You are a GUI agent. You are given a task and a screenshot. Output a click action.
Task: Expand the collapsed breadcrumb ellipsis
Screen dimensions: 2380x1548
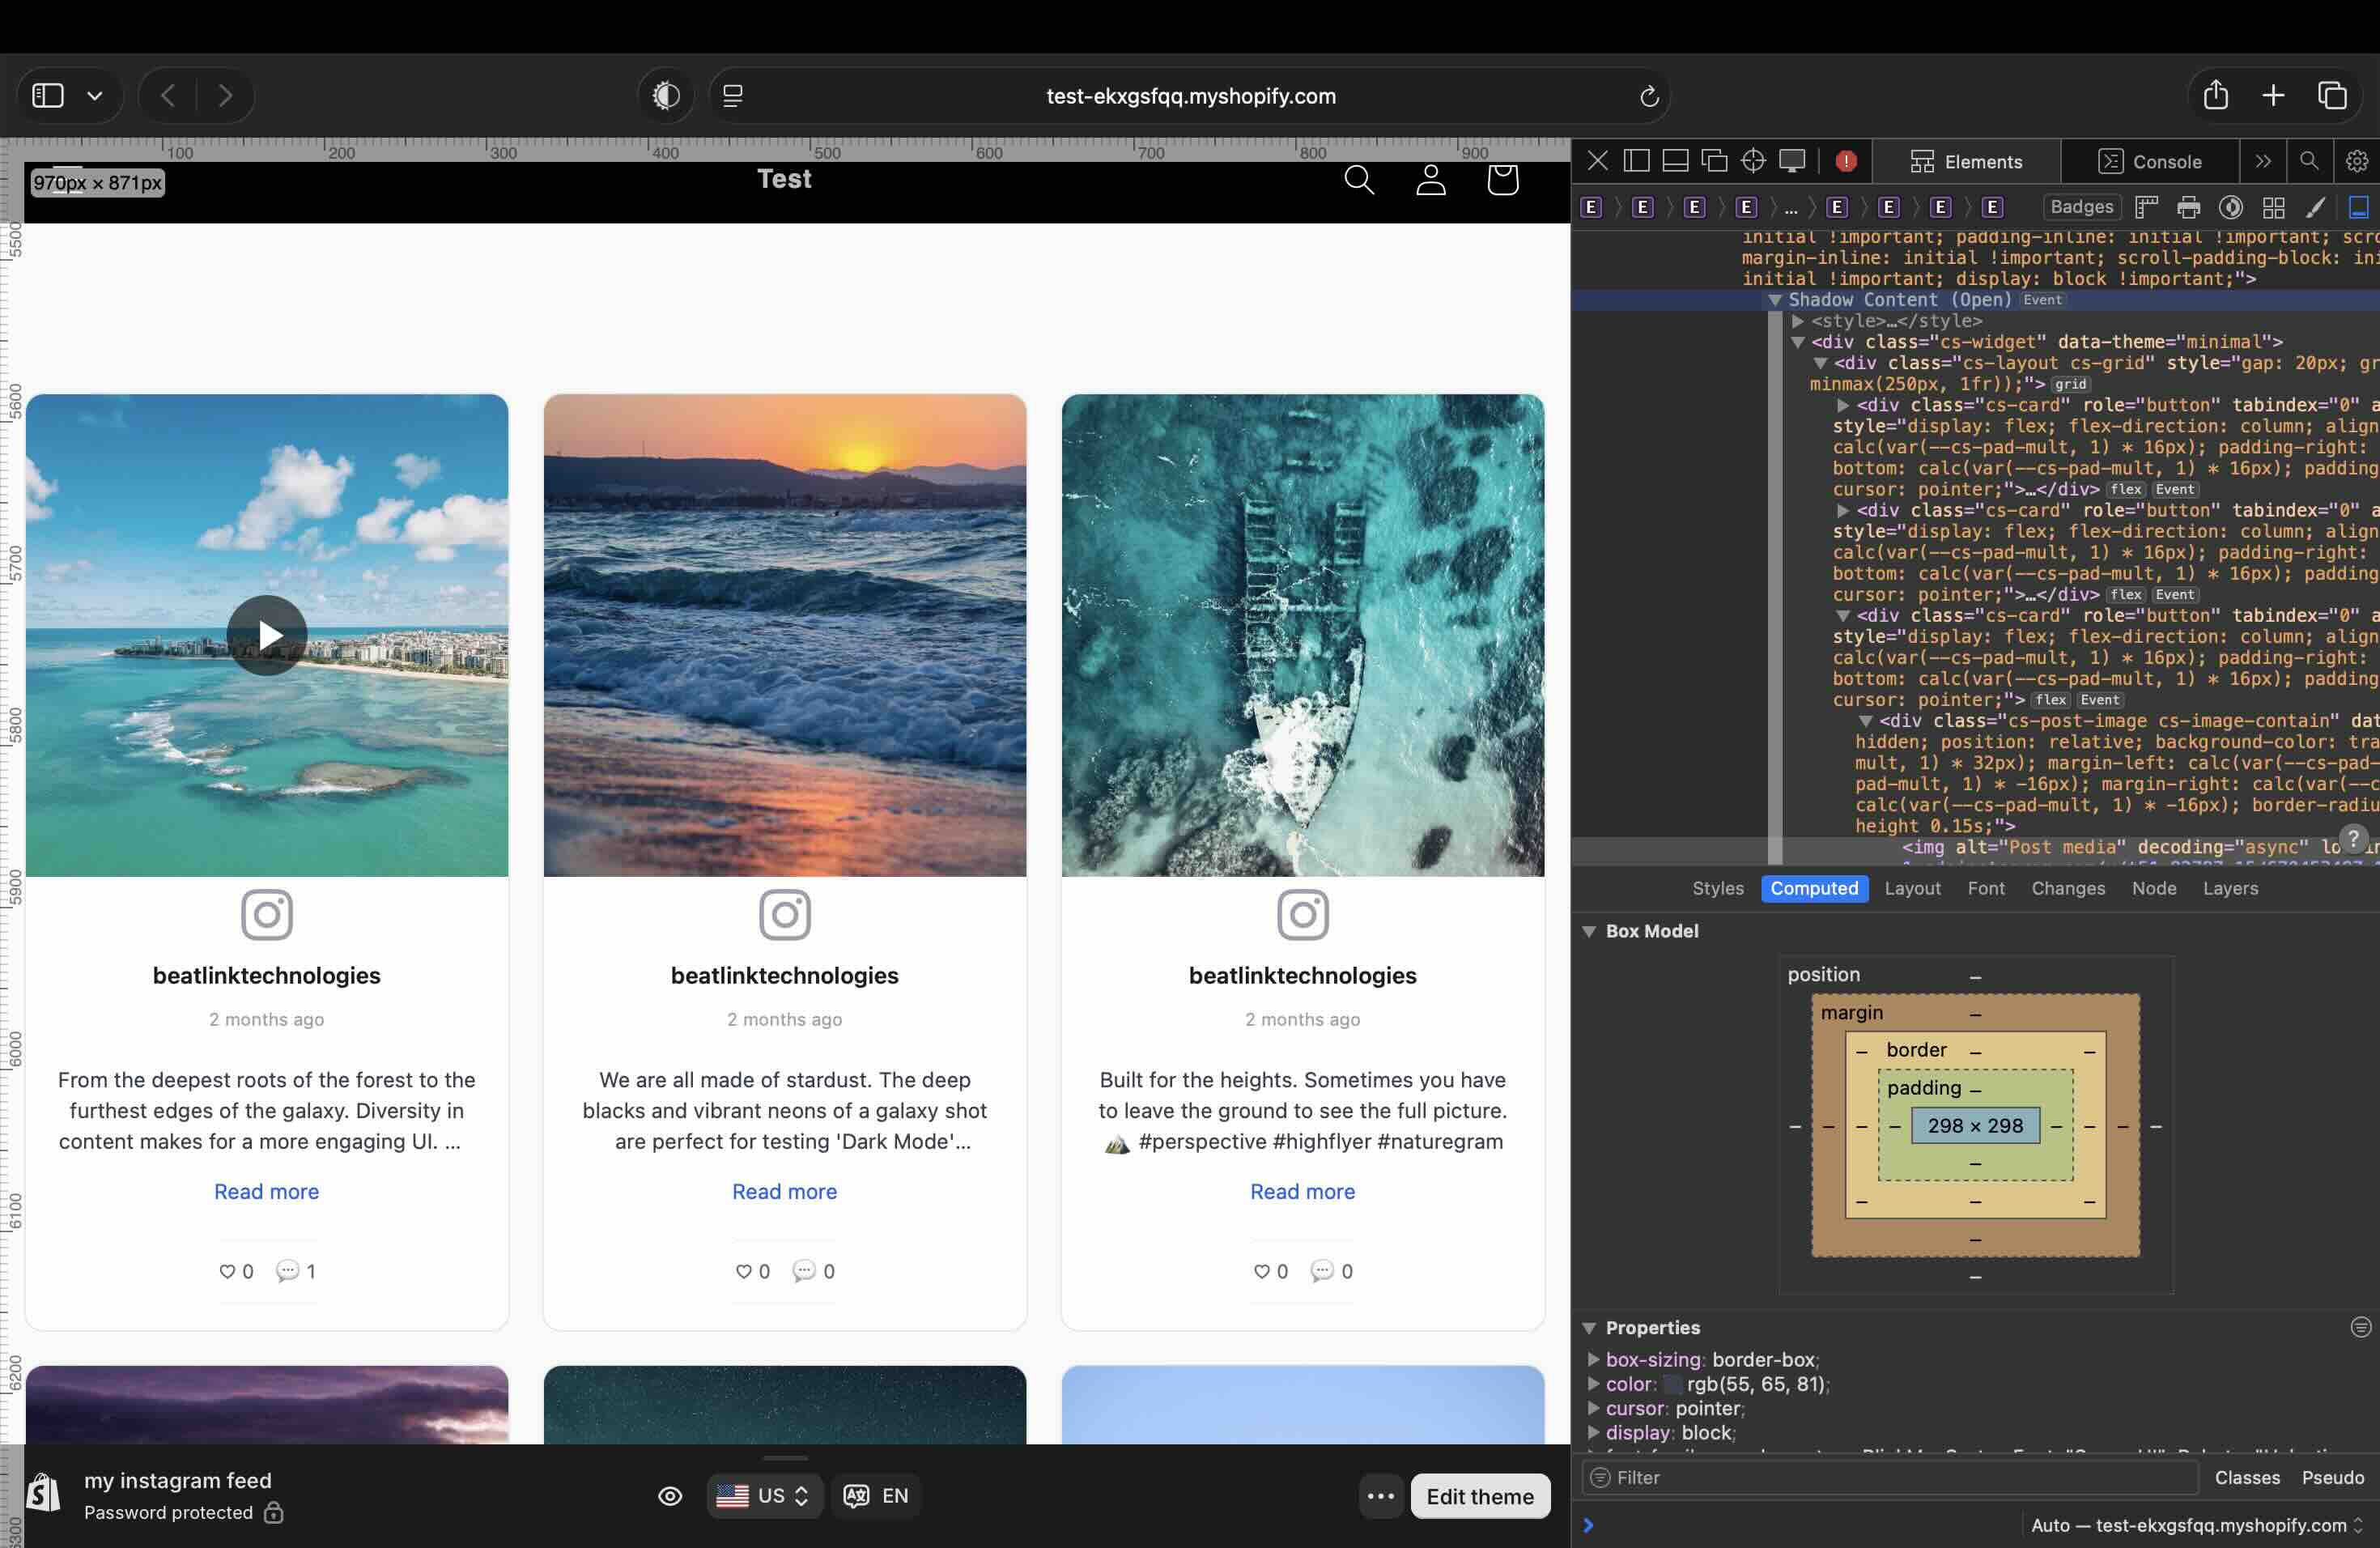pos(1790,208)
